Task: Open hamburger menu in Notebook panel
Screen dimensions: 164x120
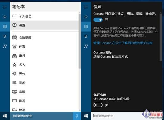Action: tap(5, 7)
